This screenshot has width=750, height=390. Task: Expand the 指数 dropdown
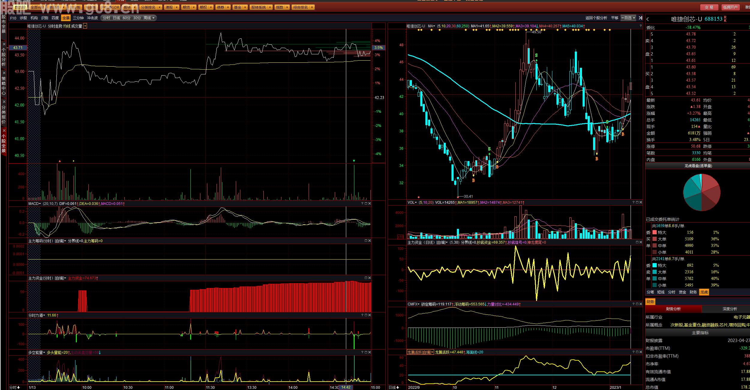point(287,7)
